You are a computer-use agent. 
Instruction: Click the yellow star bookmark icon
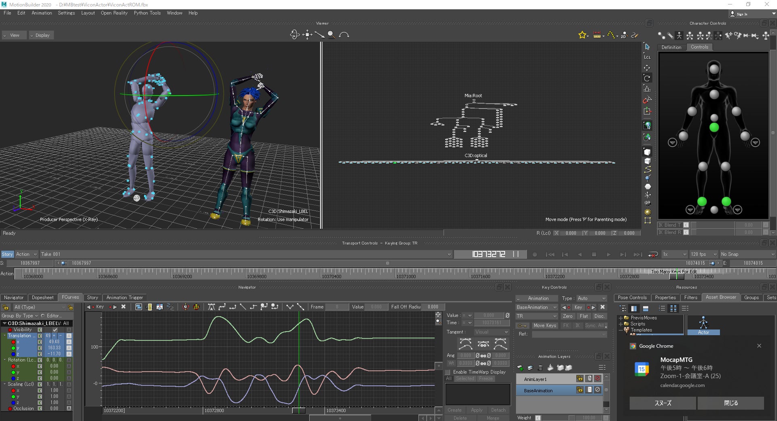pos(582,35)
